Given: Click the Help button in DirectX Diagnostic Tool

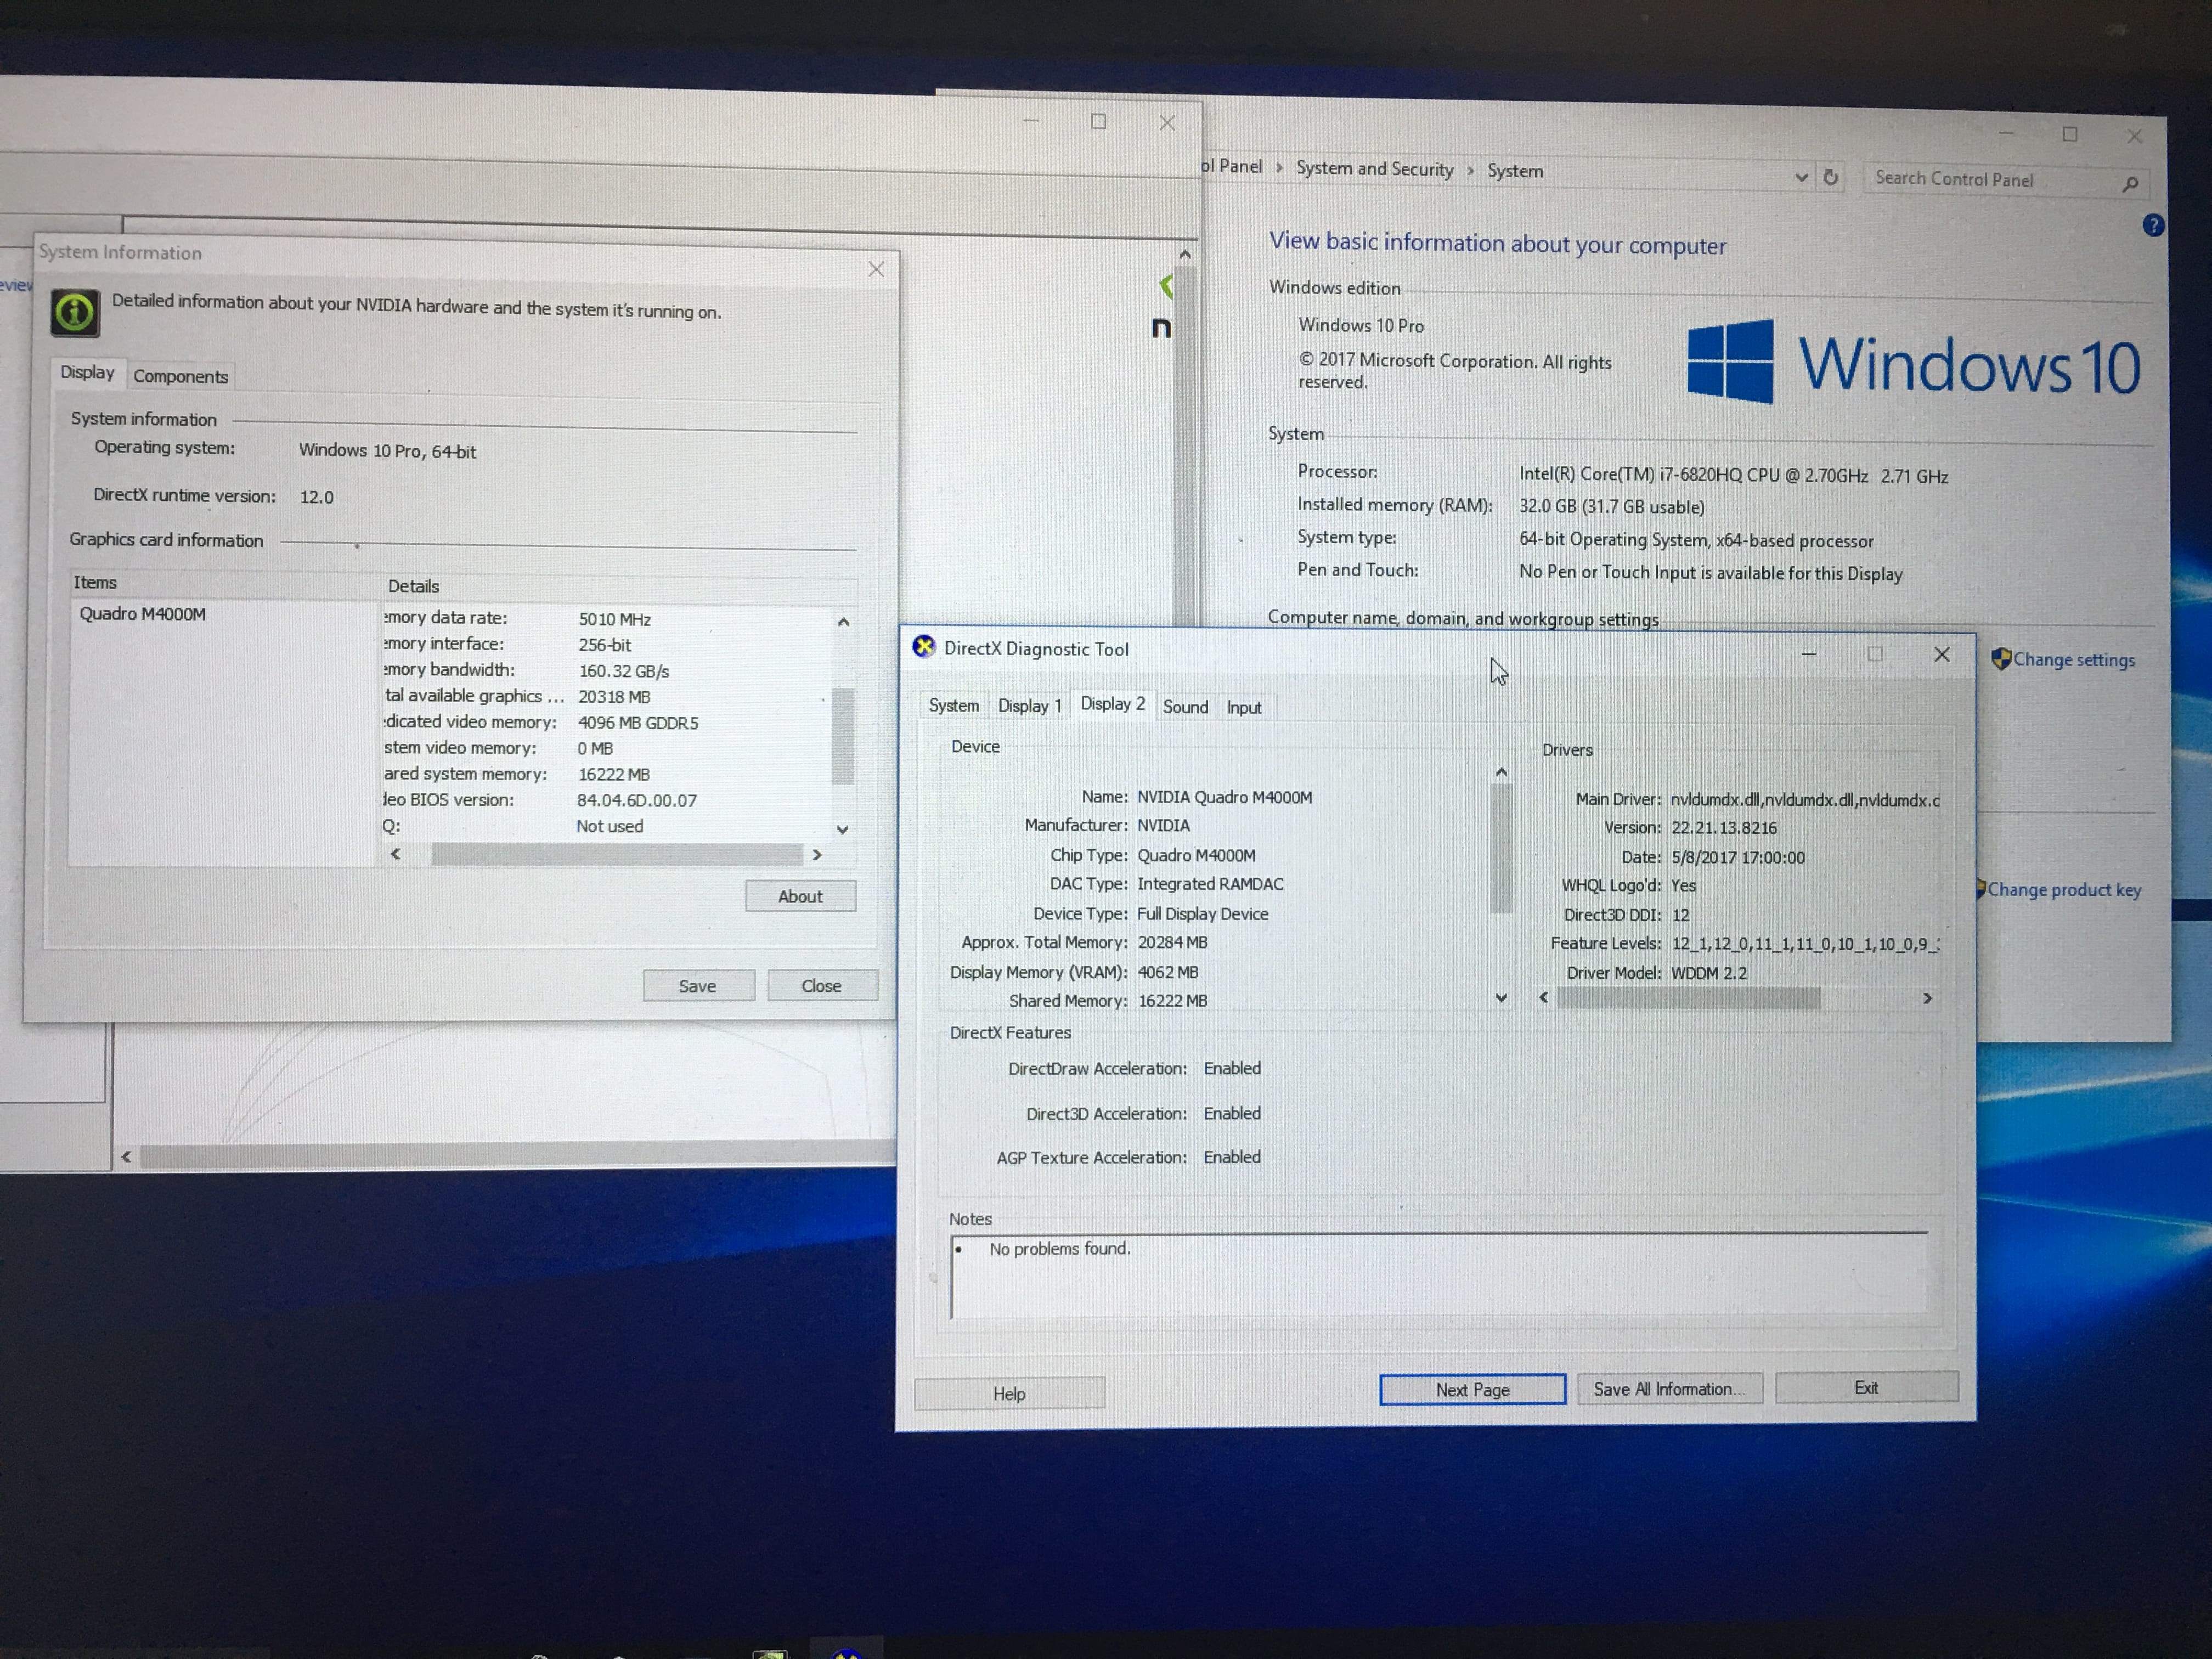Looking at the screenshot, I should [x=1009, y=1393].
